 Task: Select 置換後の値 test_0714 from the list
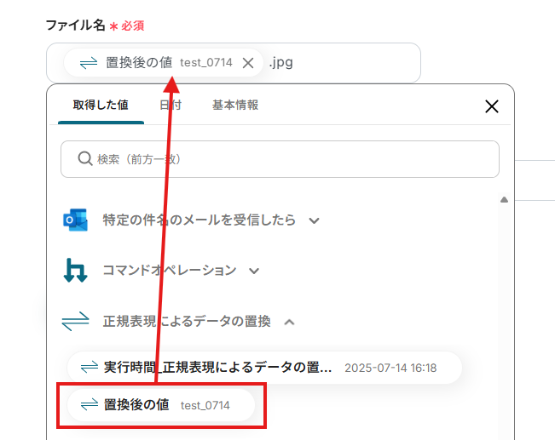(x=161, y=405)
